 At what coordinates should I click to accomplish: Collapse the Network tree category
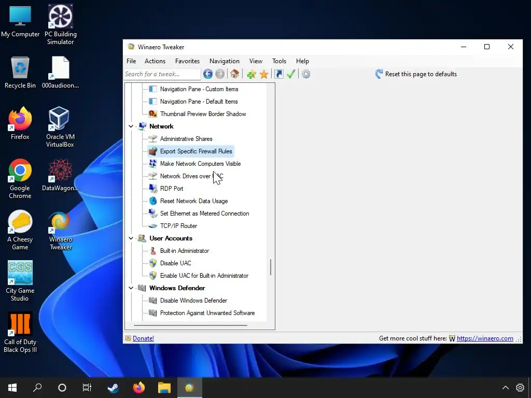pyautogui.click(x=131, y=126)
